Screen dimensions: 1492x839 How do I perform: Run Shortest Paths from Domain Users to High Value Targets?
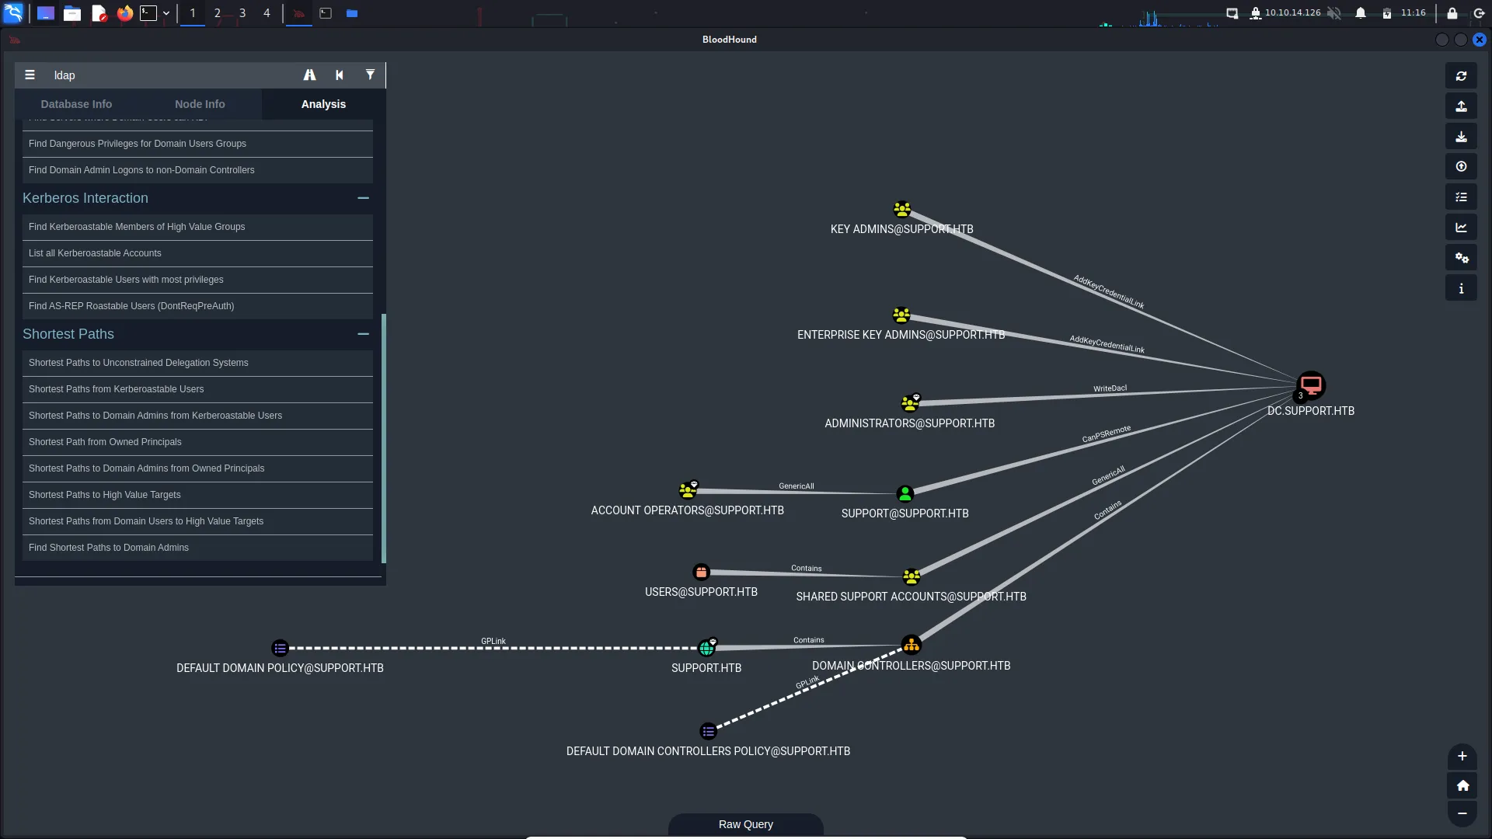point(197,521)
